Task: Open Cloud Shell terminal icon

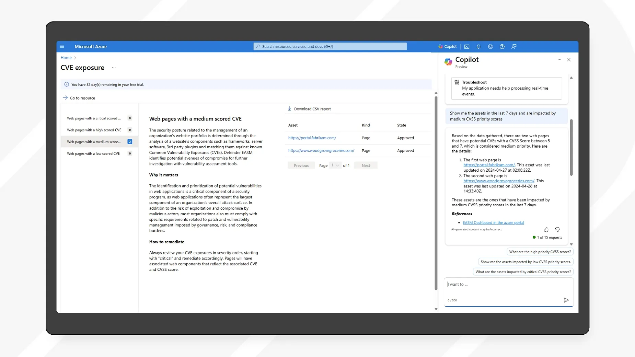Action: [467, 47]
